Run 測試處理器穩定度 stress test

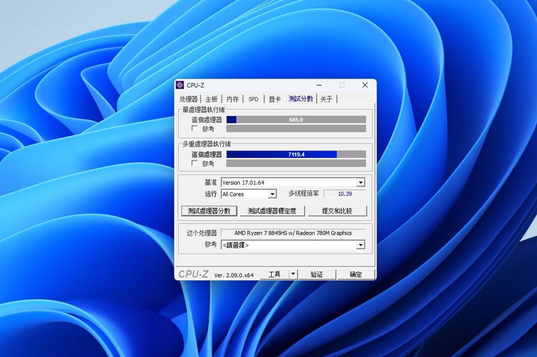[272, 211]
